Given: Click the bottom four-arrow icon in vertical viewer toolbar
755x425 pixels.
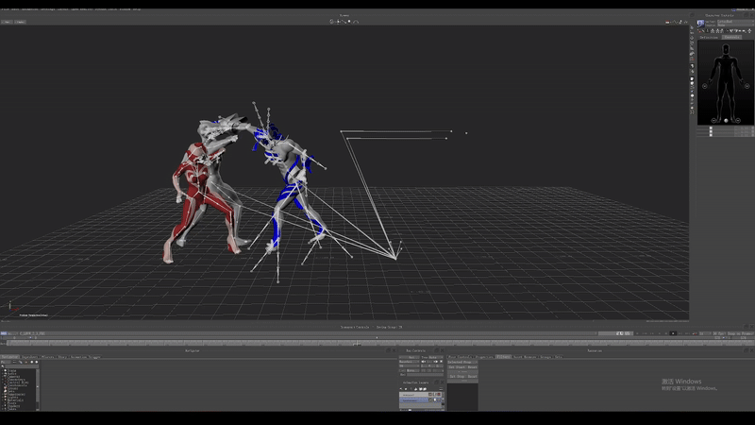Looking at the screenshot, I should pyautogui.click(x=692, y=111).
